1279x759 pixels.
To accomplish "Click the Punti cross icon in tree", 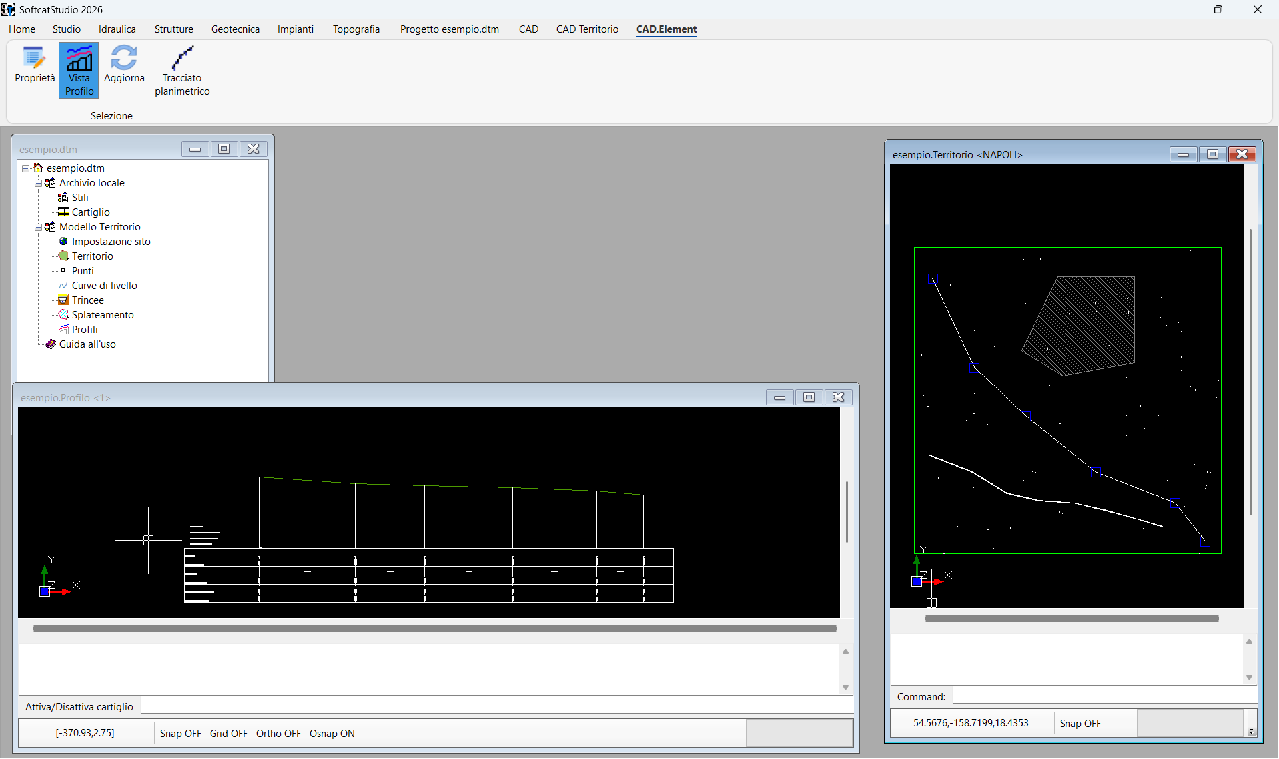I will pyautogui.click(x=63, y=271).
